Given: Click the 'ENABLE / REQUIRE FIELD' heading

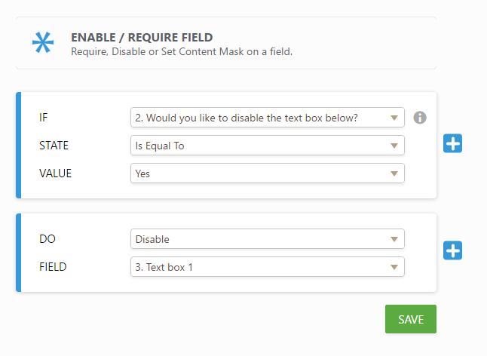Looking at the screenshot, I should pyautogui.click(x=142, y=37).
